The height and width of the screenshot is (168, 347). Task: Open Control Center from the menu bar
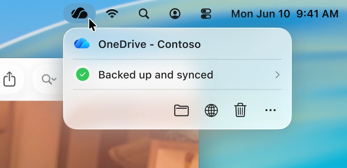206,13
